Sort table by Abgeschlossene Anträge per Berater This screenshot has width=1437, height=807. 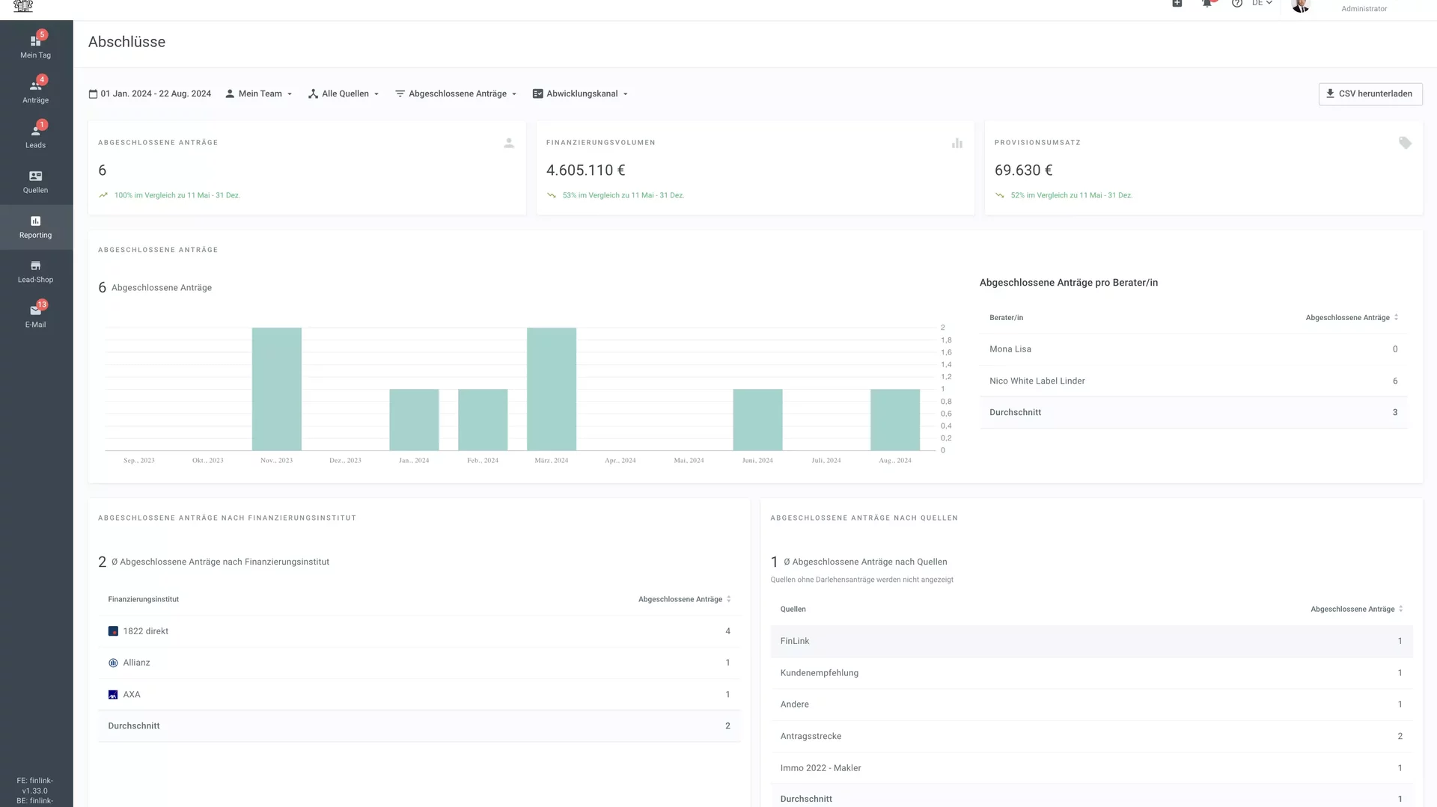(x=1395, y=317)
